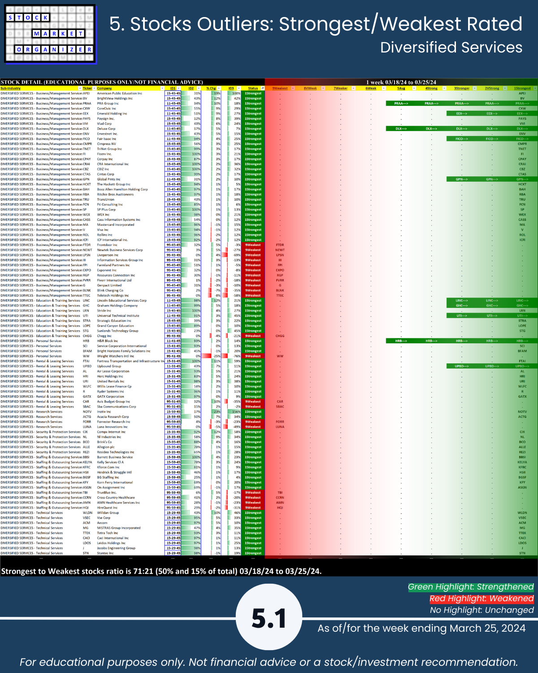
Task: Click GPN---> in the 2VStrong column
Action: pyautogui.click(x=492, y=179)
